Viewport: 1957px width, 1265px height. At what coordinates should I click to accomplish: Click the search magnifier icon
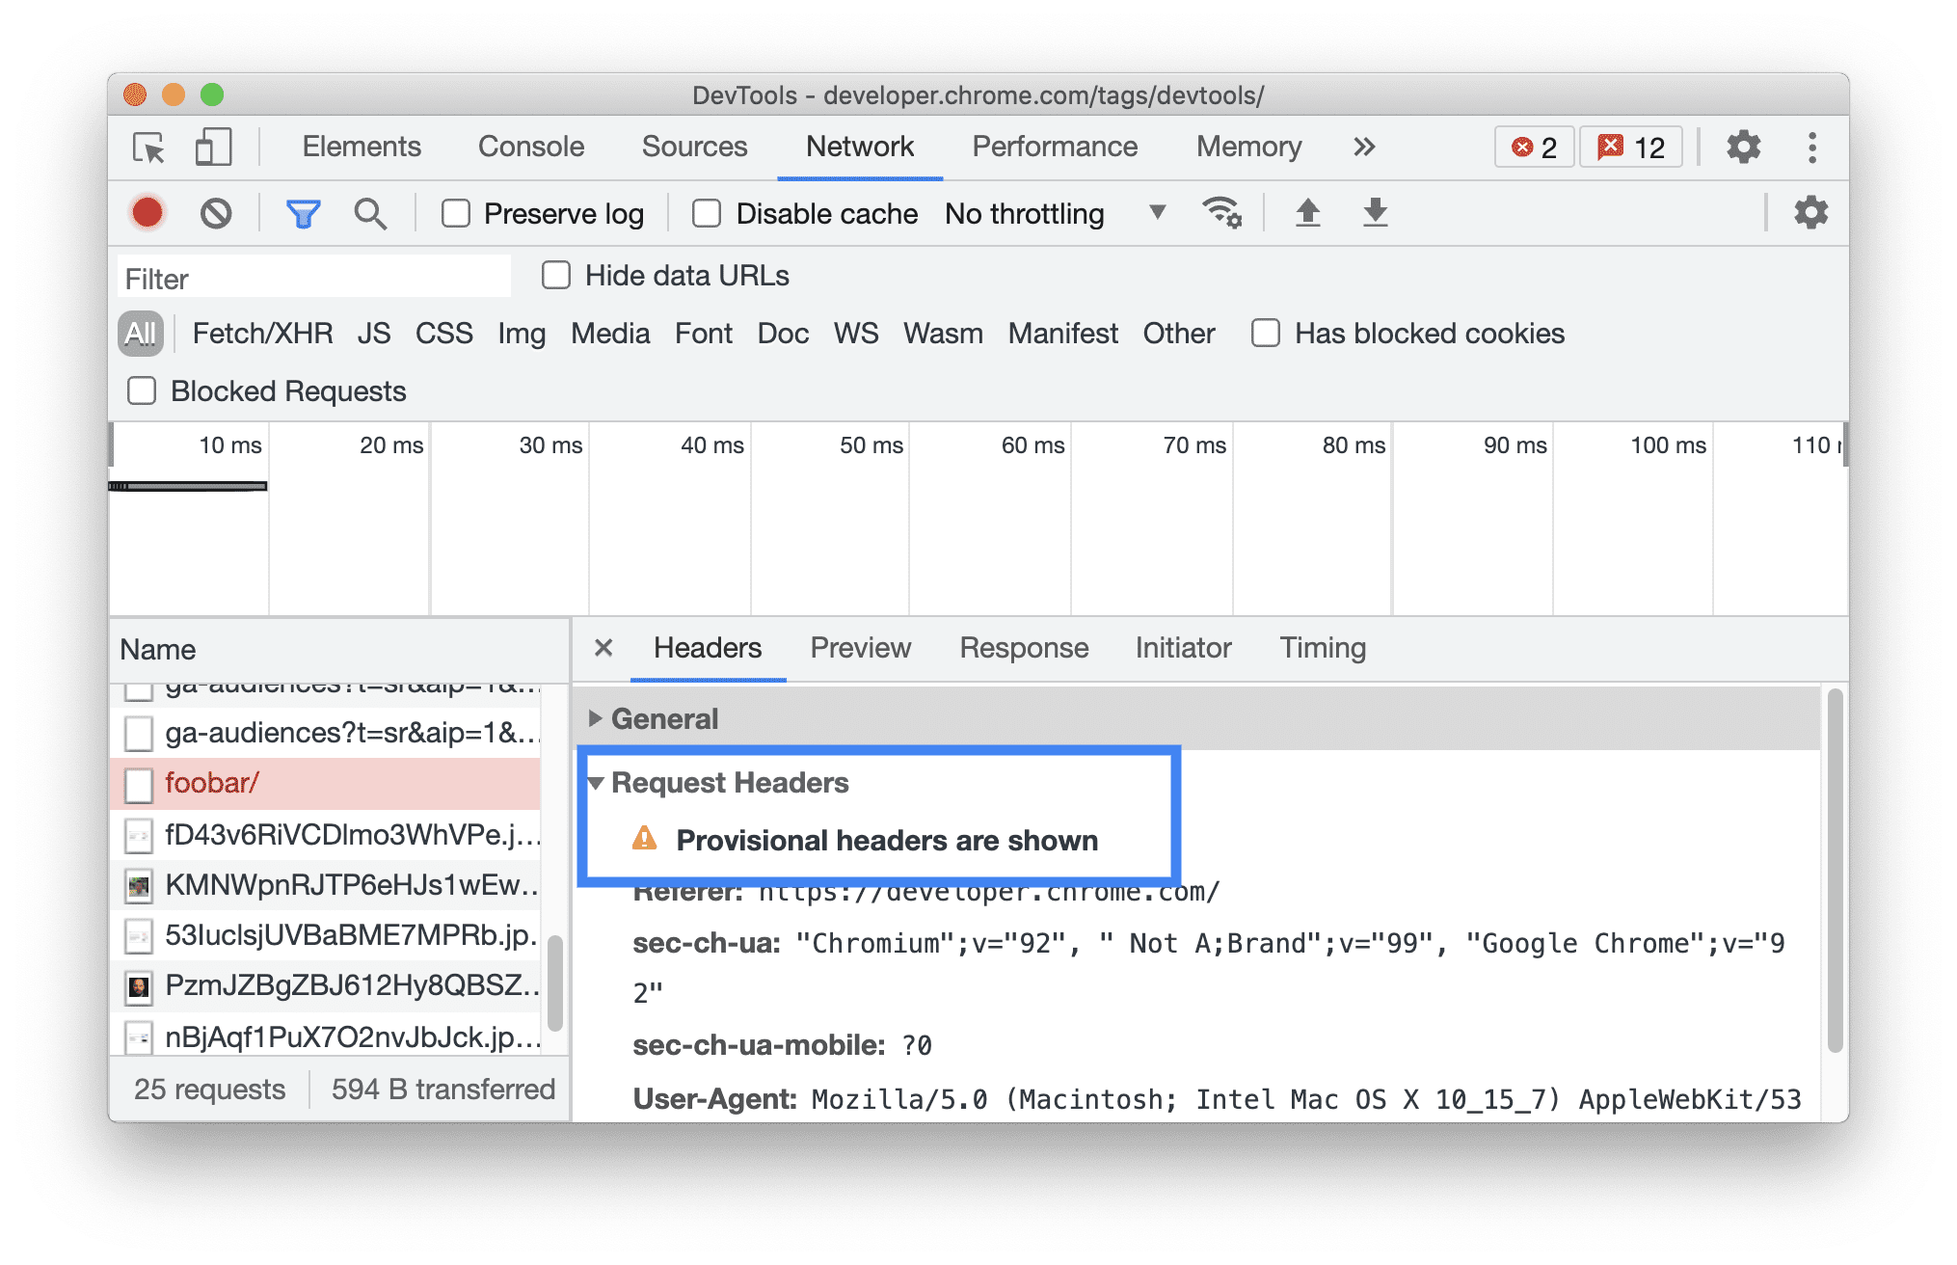[x=369, y=215]
